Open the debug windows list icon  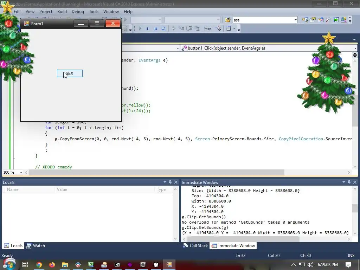pos(229,28)
